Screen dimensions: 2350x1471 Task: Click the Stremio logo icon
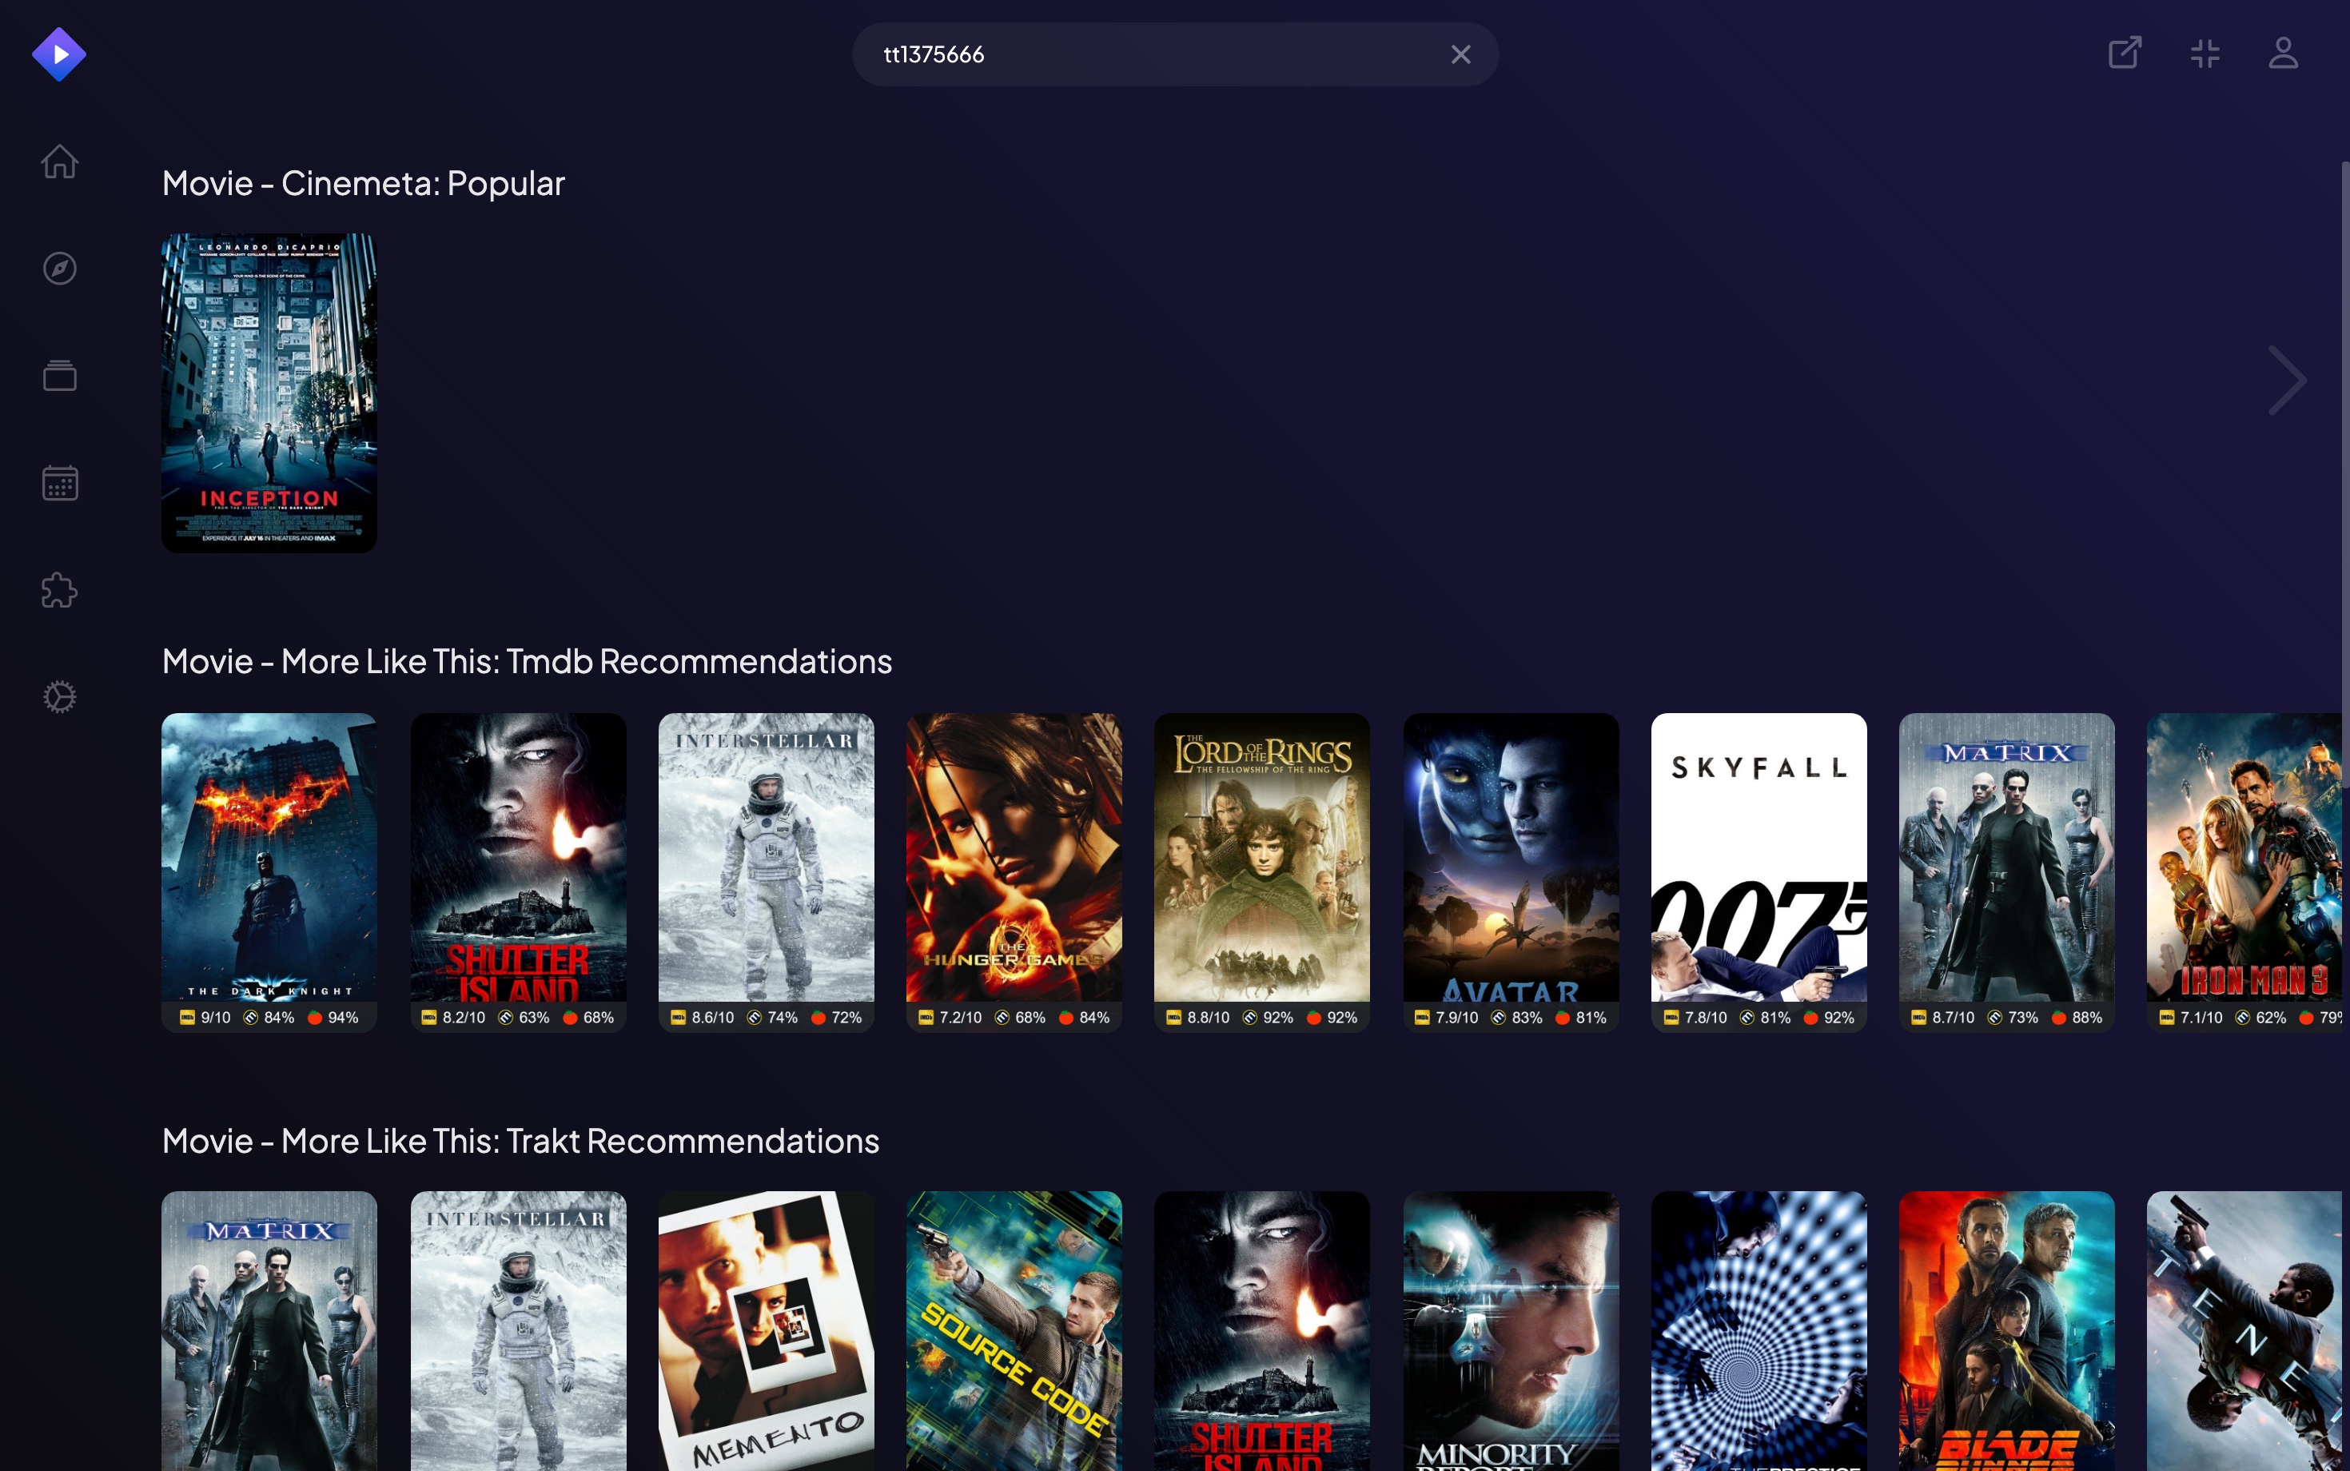58,54
